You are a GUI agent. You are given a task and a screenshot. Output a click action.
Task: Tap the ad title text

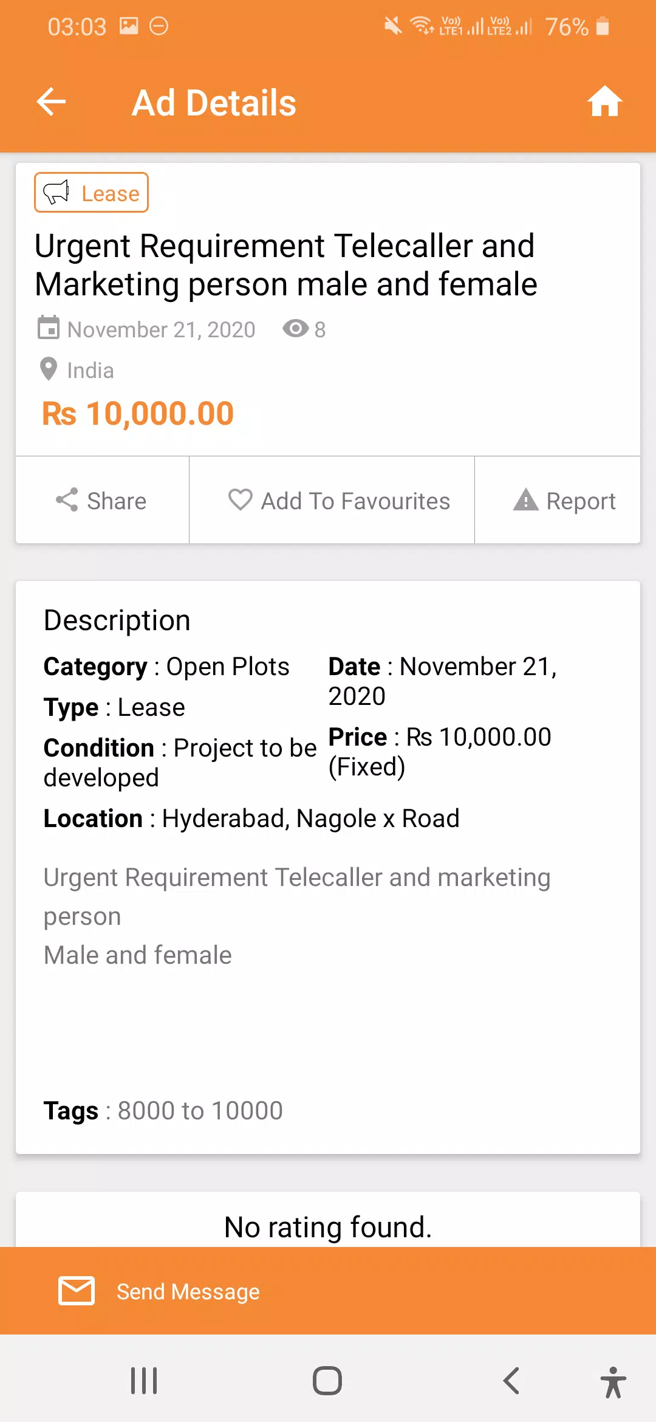[x=286, y=265]
